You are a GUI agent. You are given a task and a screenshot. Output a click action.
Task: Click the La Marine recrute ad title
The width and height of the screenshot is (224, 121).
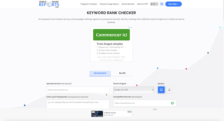(110, 113)
